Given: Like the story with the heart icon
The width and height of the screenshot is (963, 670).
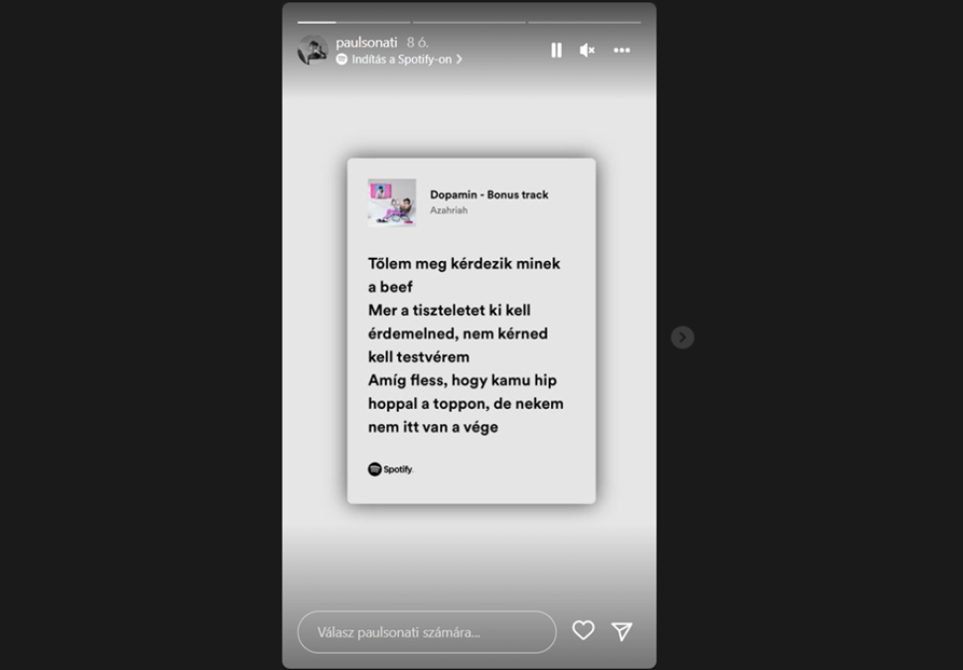Looking at the screenshot, I should tap(584, 630).
